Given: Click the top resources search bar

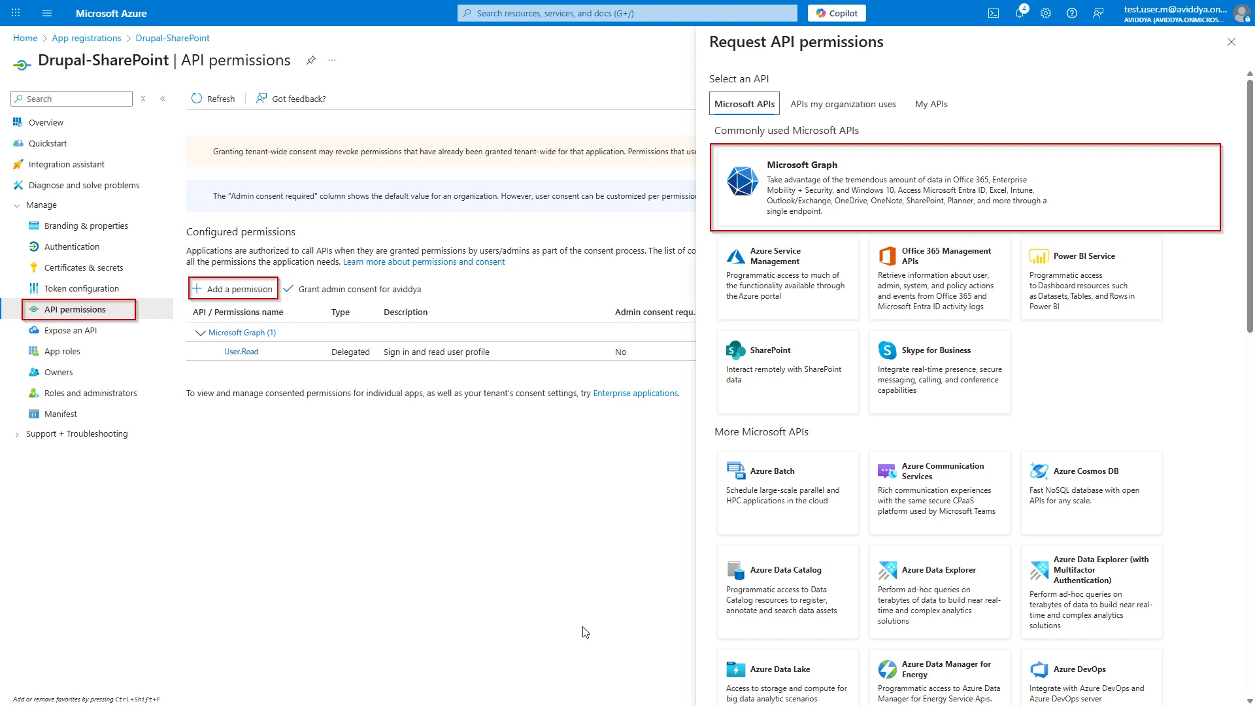Looking at the screenshot, I should tap(627, 13).
